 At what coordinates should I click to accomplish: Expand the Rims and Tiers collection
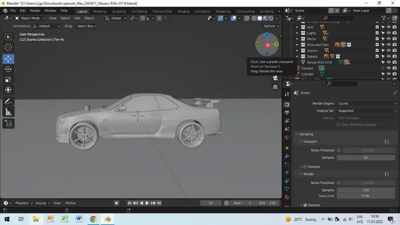click(297, 45)
